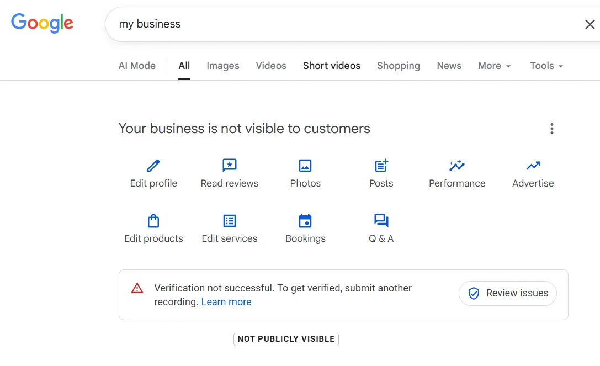Follow the Learn more link

click(x=226, y=302)
